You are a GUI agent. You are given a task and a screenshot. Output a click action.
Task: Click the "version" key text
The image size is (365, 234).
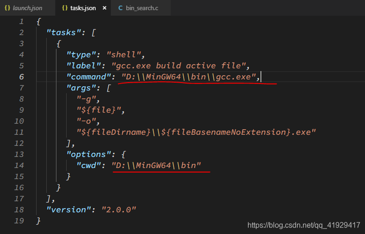coord(68,210)
